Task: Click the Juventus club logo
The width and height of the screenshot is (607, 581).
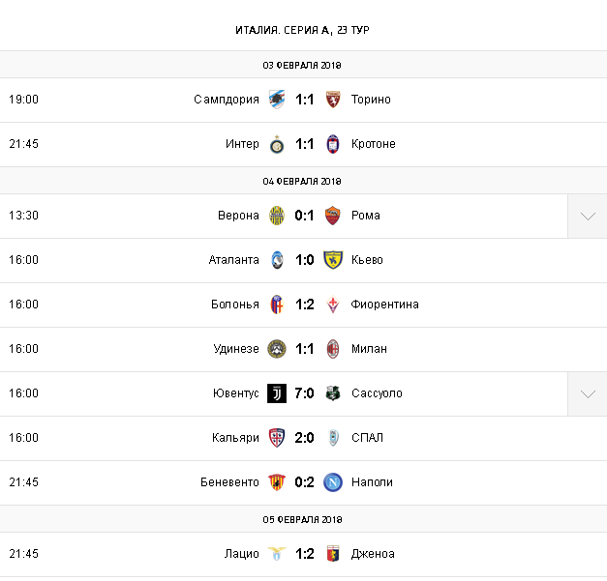Action: [277, 393]
